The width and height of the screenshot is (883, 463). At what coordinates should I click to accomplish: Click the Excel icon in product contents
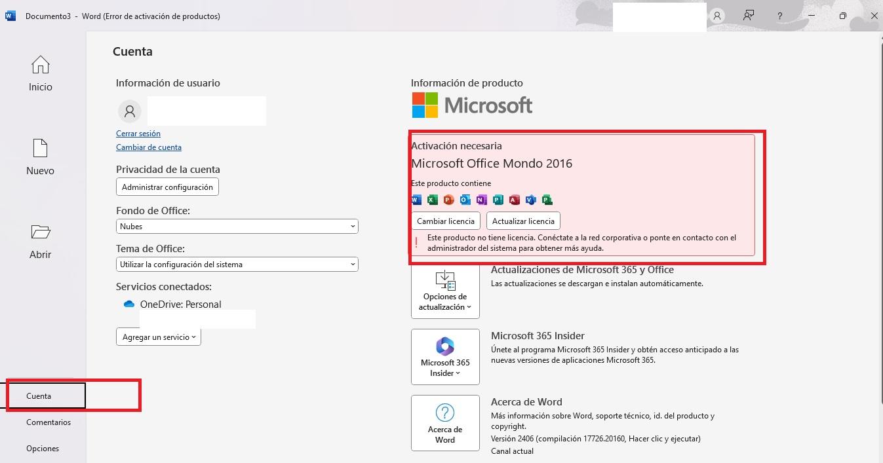pos(431,200)
